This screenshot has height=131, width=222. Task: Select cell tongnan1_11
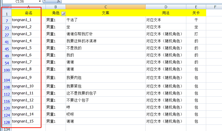coord(28,93)
